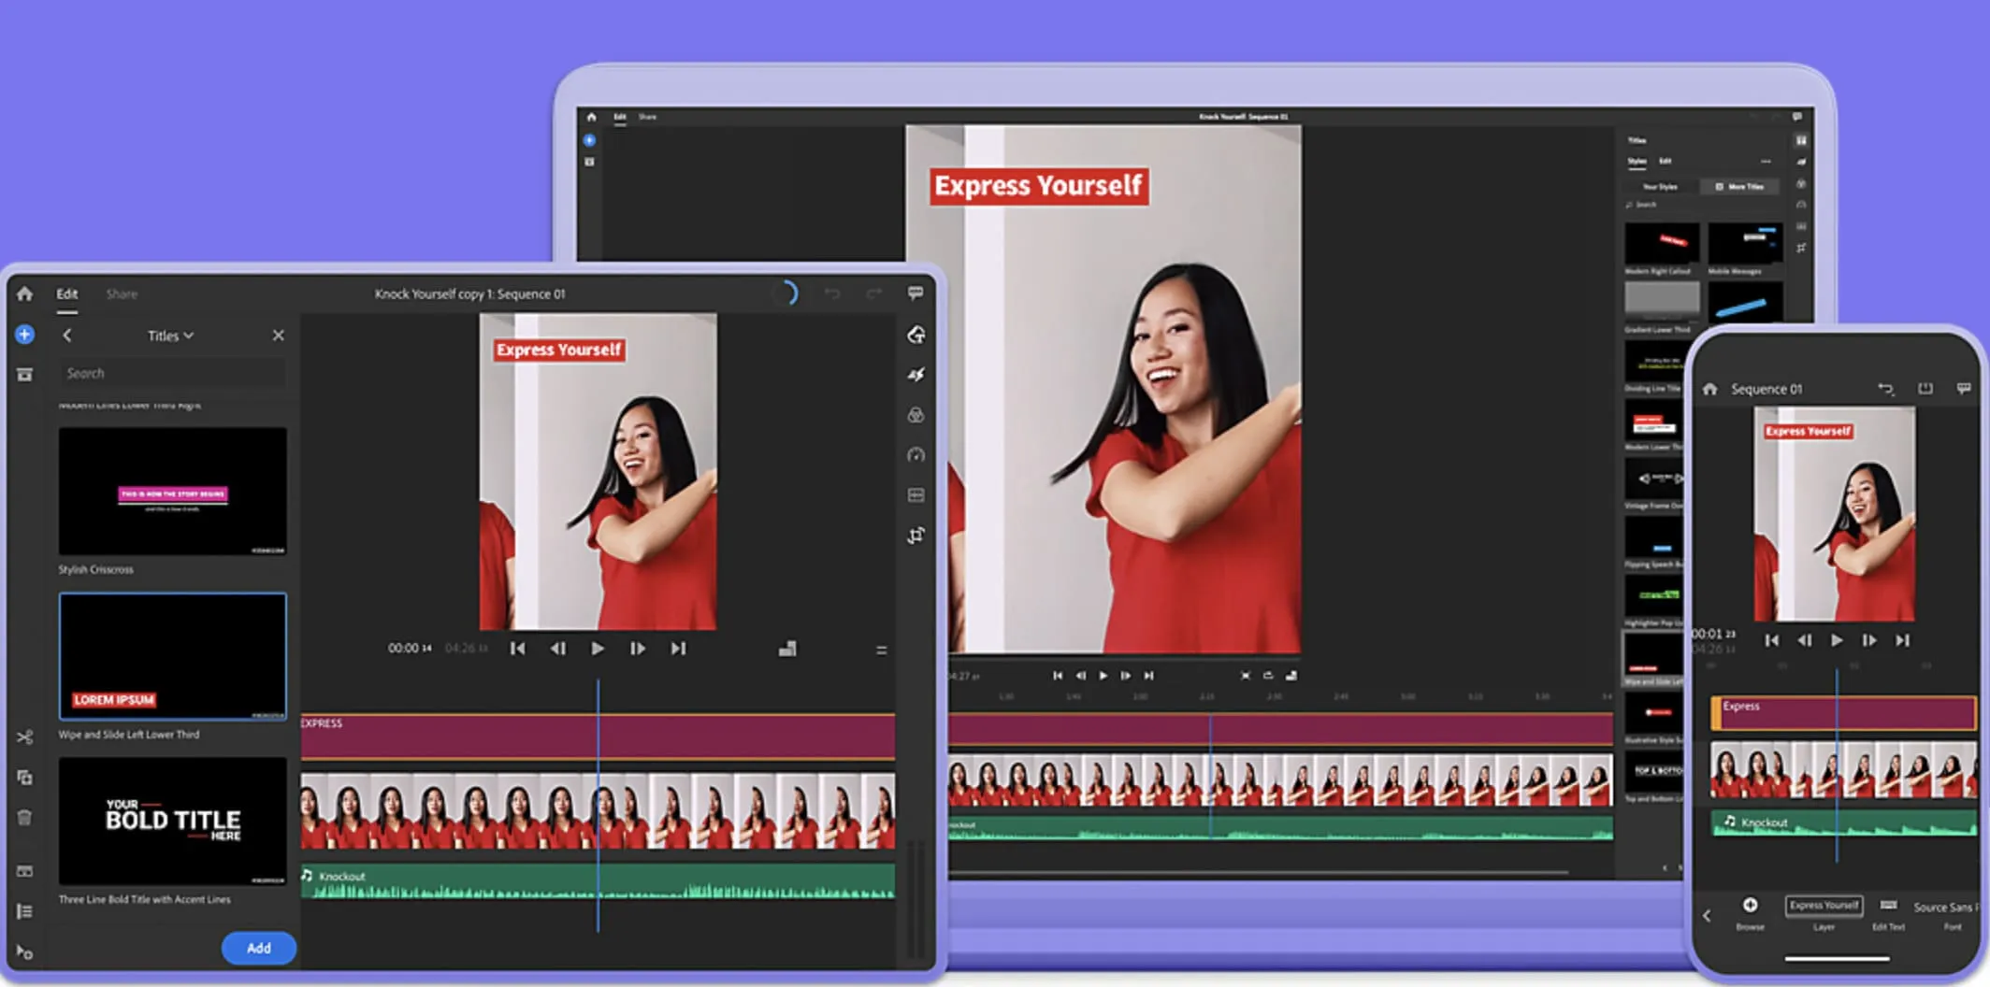Expand the Titles dropdown on tablet
Viewport: 1990px width, 987px height.
pyautogui.click(x=170, y=336)
